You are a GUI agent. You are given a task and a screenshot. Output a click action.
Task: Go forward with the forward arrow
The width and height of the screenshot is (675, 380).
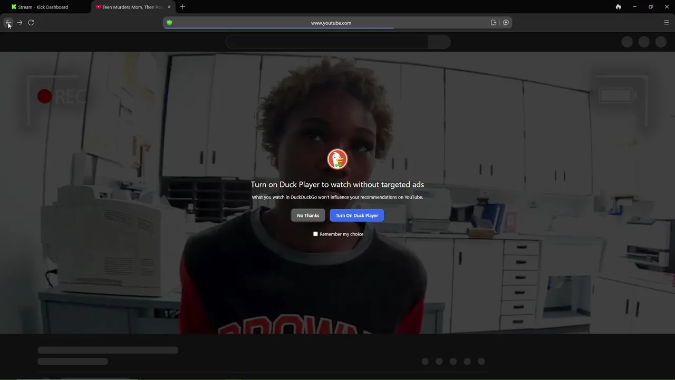click(20, 23)
